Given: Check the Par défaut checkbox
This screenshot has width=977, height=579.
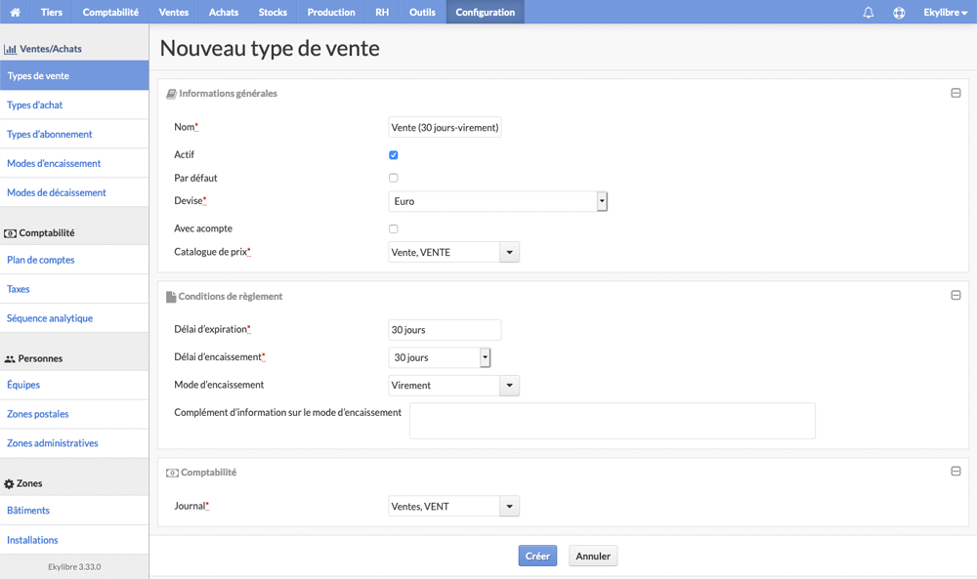Looking at the screenshot, I should [x=393, y=178].
